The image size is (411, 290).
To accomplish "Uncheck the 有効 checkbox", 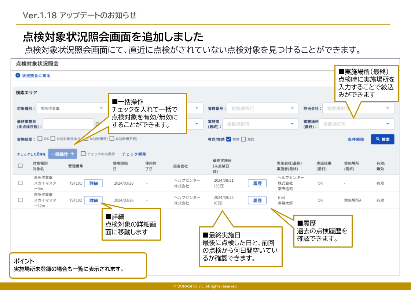I will pos(229,139).
